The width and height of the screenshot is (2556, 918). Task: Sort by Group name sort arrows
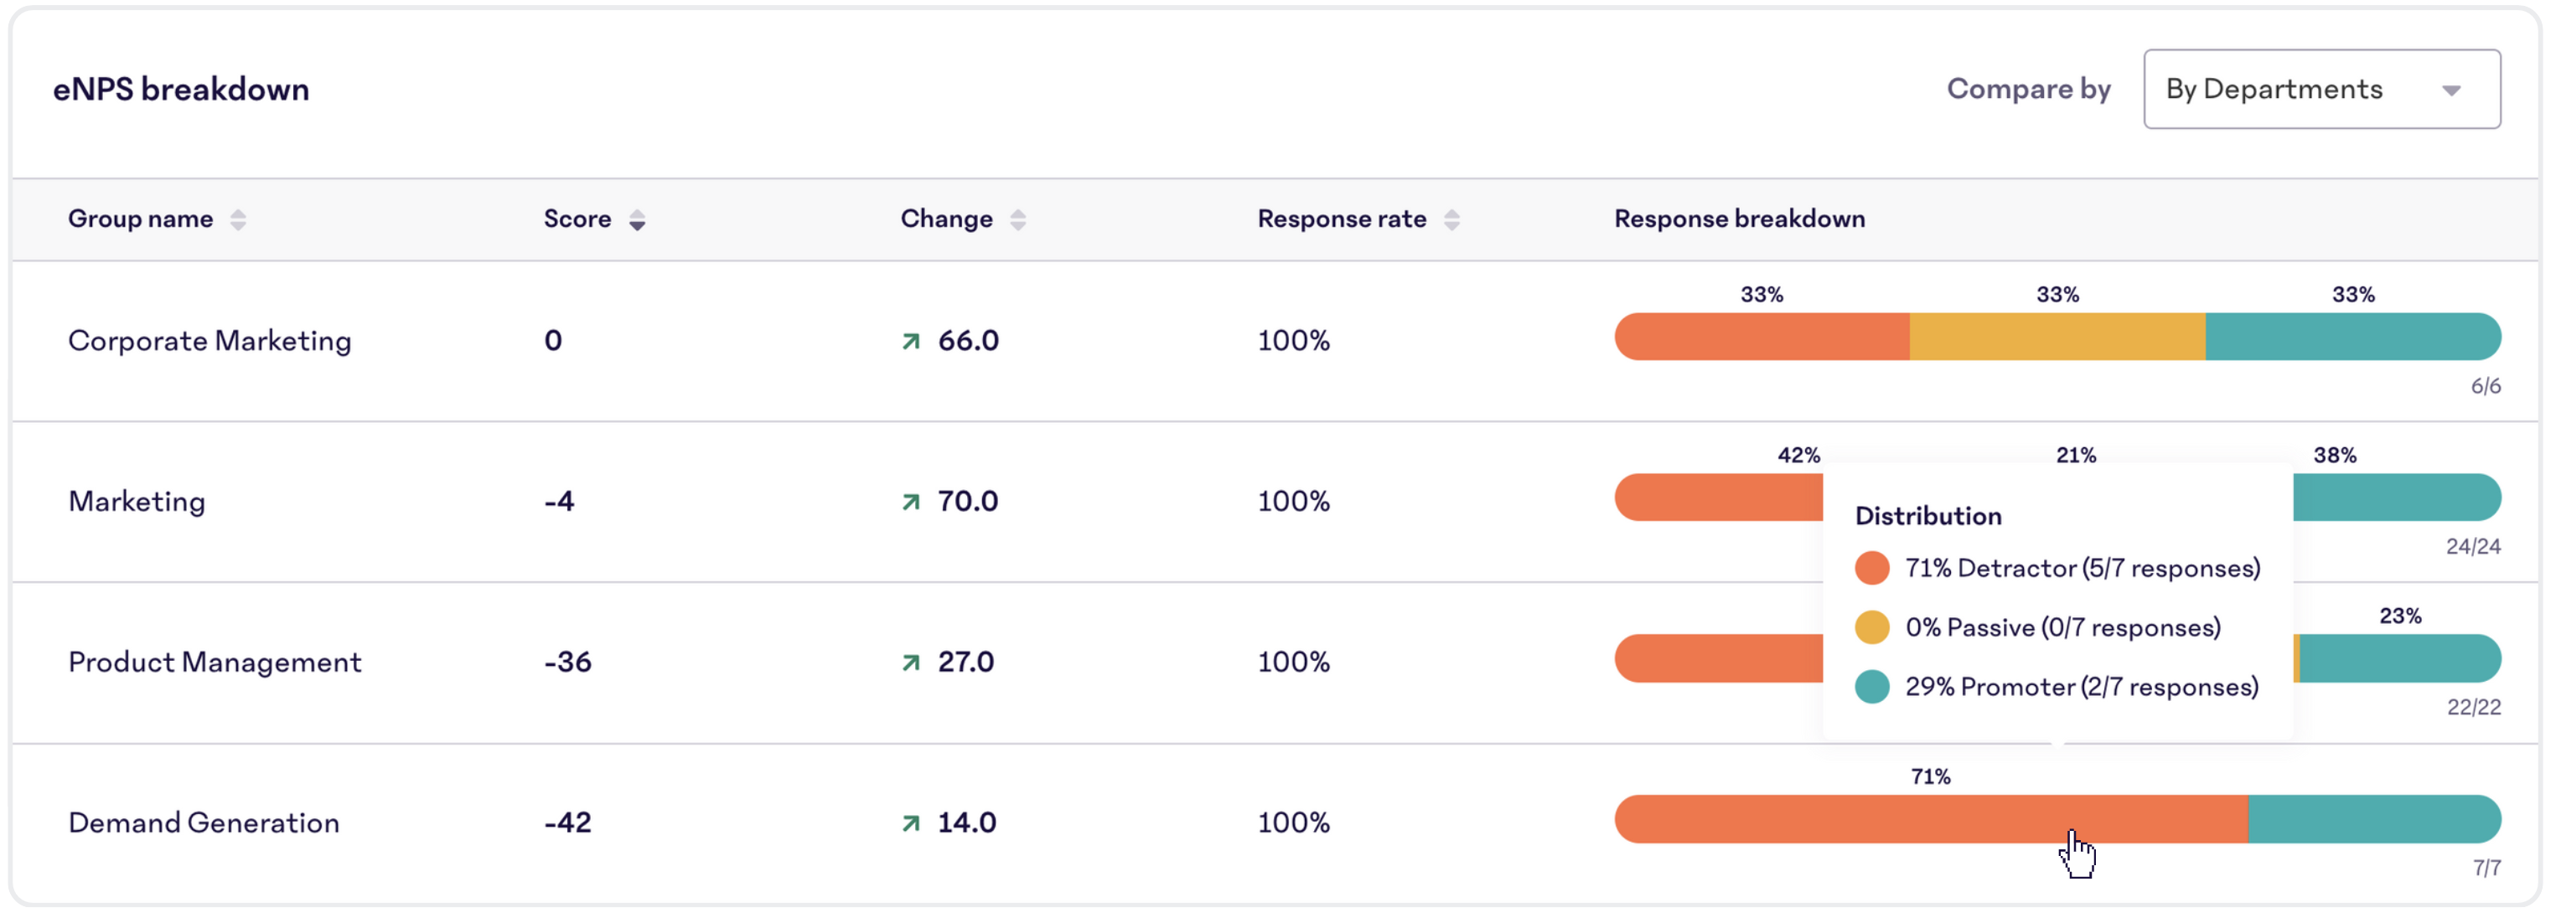click(238, 220)
